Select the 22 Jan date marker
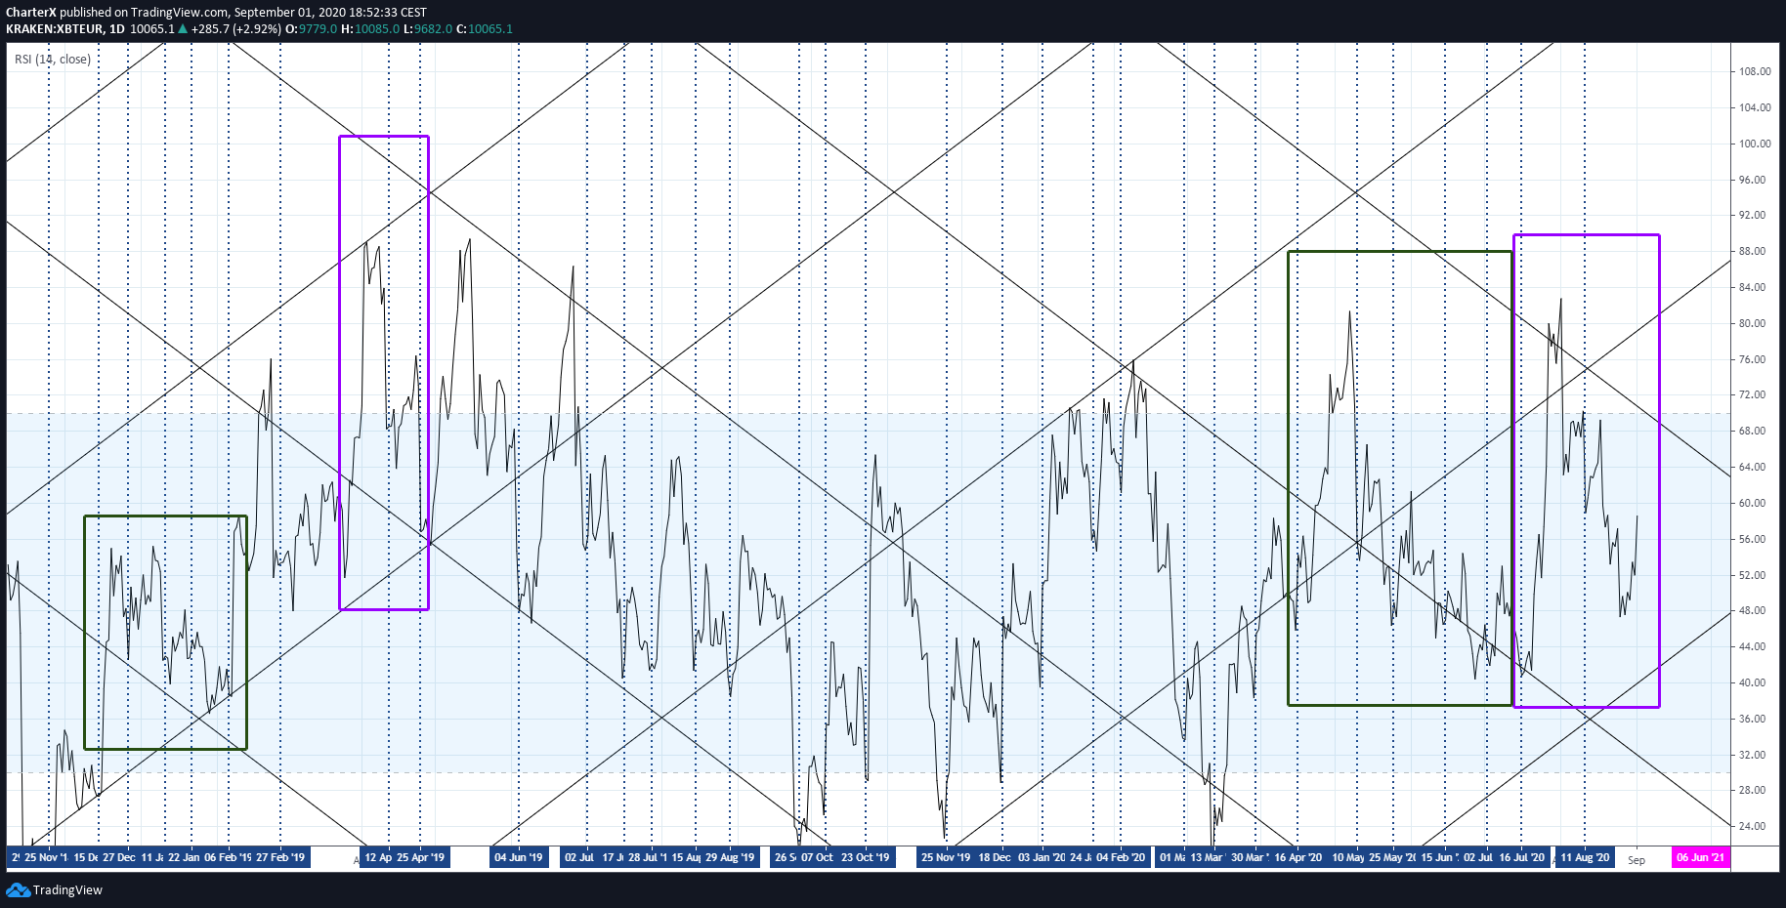 click(x=184, y=857)
